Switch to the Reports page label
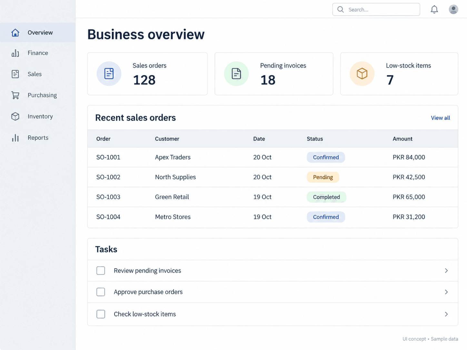This screenshot has width=467, height=350. click(x=38, y=138)
